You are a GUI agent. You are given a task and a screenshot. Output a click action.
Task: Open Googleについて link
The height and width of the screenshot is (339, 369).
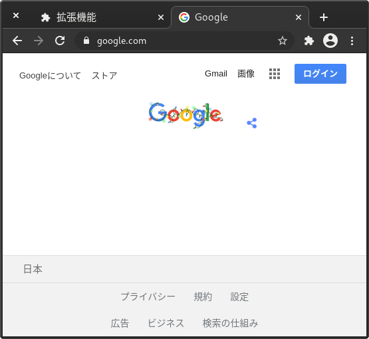click(50, 76)
